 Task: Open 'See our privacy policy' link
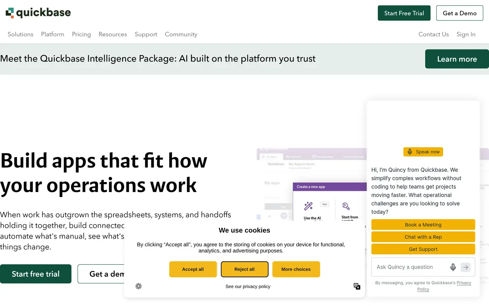pos(248,286)
